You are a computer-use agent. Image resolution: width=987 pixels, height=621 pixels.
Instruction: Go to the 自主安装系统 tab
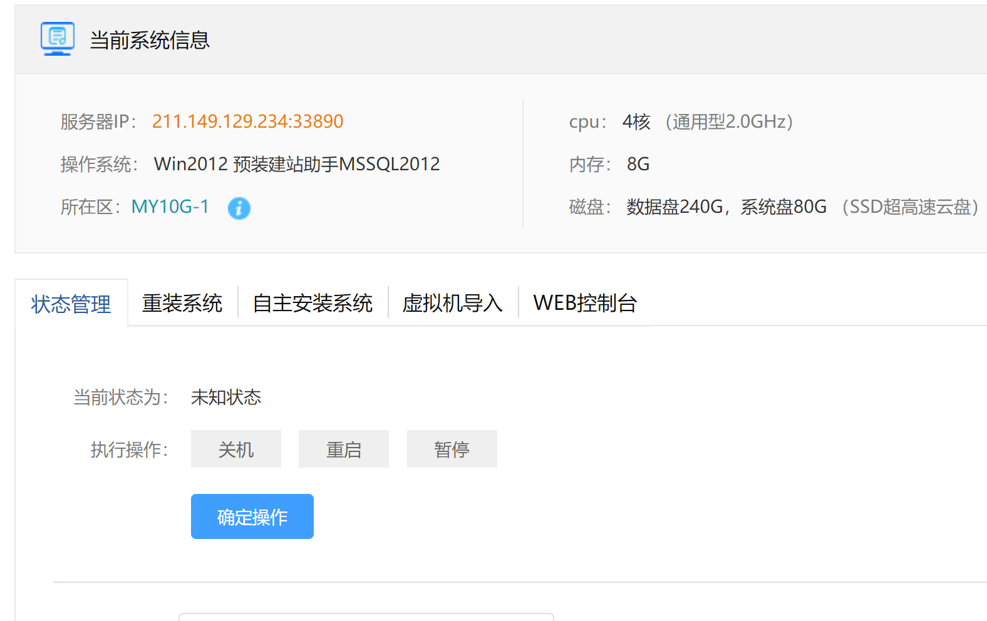click(313, 304)
